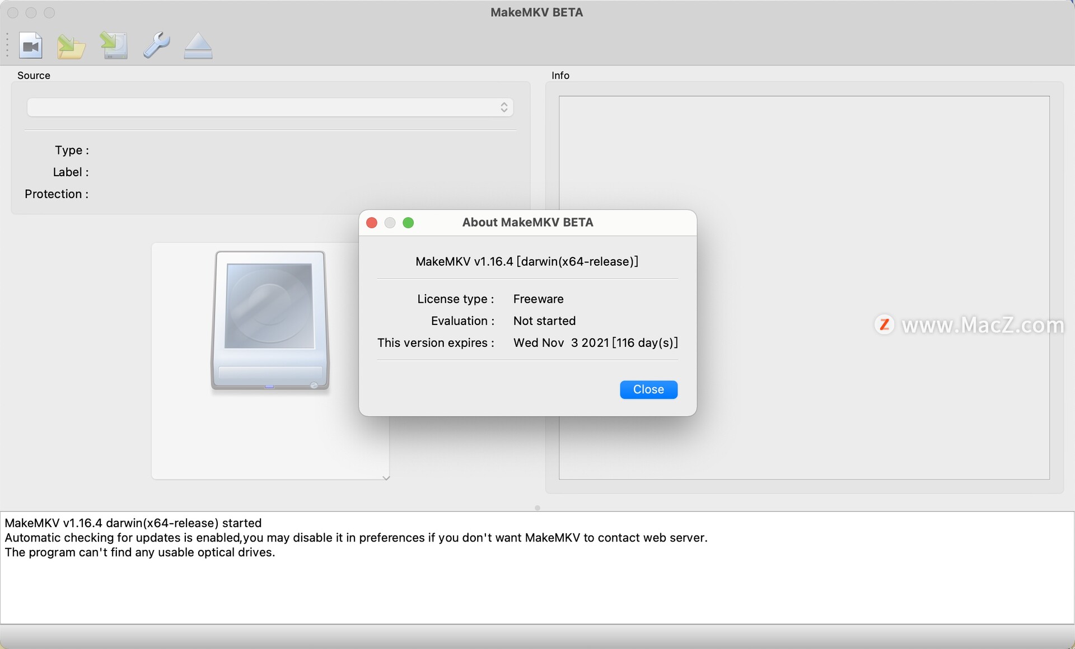Click the 'Source' group heading
The height and width of the screenshot is (649, 1075).
point(34,75)
